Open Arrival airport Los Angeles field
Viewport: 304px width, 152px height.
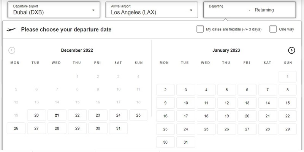[x=146, y=10]
